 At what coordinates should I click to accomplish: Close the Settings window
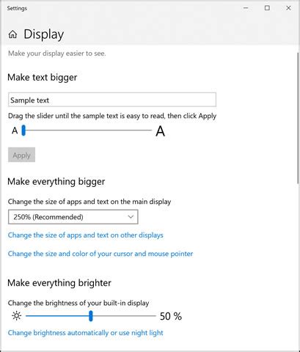[x=288, y=8]
